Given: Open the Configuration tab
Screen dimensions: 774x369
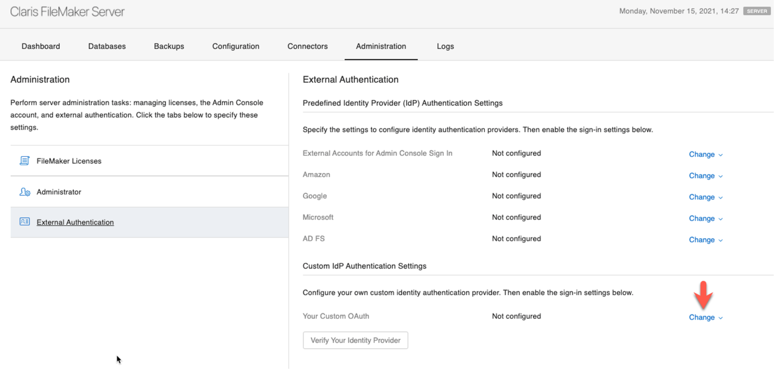Looking at the screenshot, I should [235, 46].
